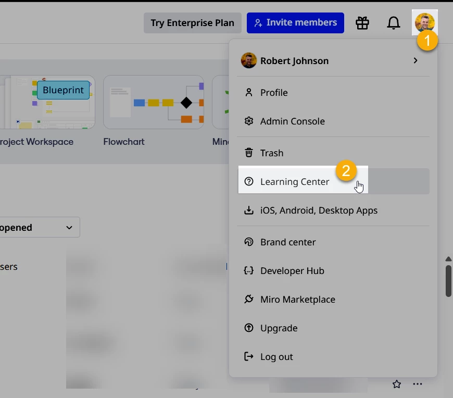Click the Miro Marketplace plug icon
The width and height of the screenshot is (453, 398).
(x=249, y=299)
